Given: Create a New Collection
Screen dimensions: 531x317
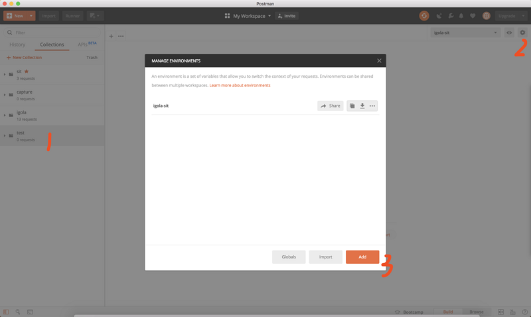Looking at the screenshot, I should (24, 58).
